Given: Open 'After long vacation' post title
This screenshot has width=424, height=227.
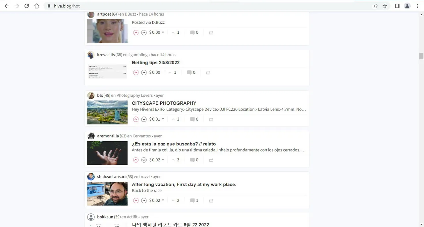Looking at the screenshot, I should tap(184, 185).
